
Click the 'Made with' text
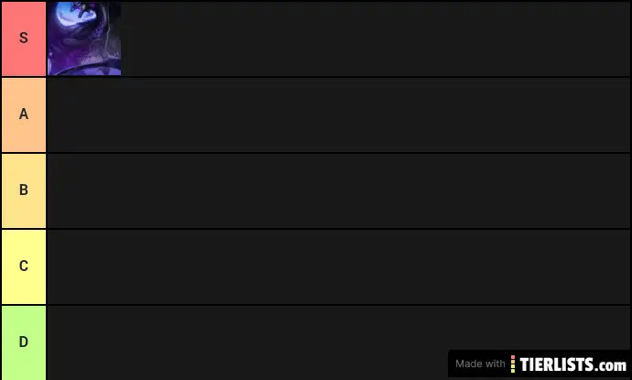[480, 364]
